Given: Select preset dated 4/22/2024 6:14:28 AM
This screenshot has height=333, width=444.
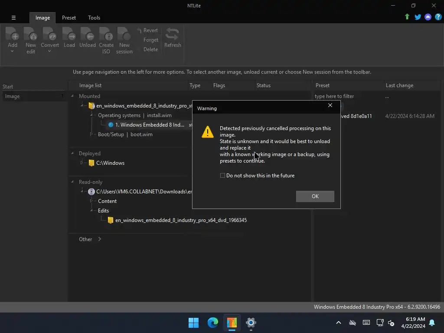Looking at the screenshot, I should pyautogui.click(x=409, y=116).
